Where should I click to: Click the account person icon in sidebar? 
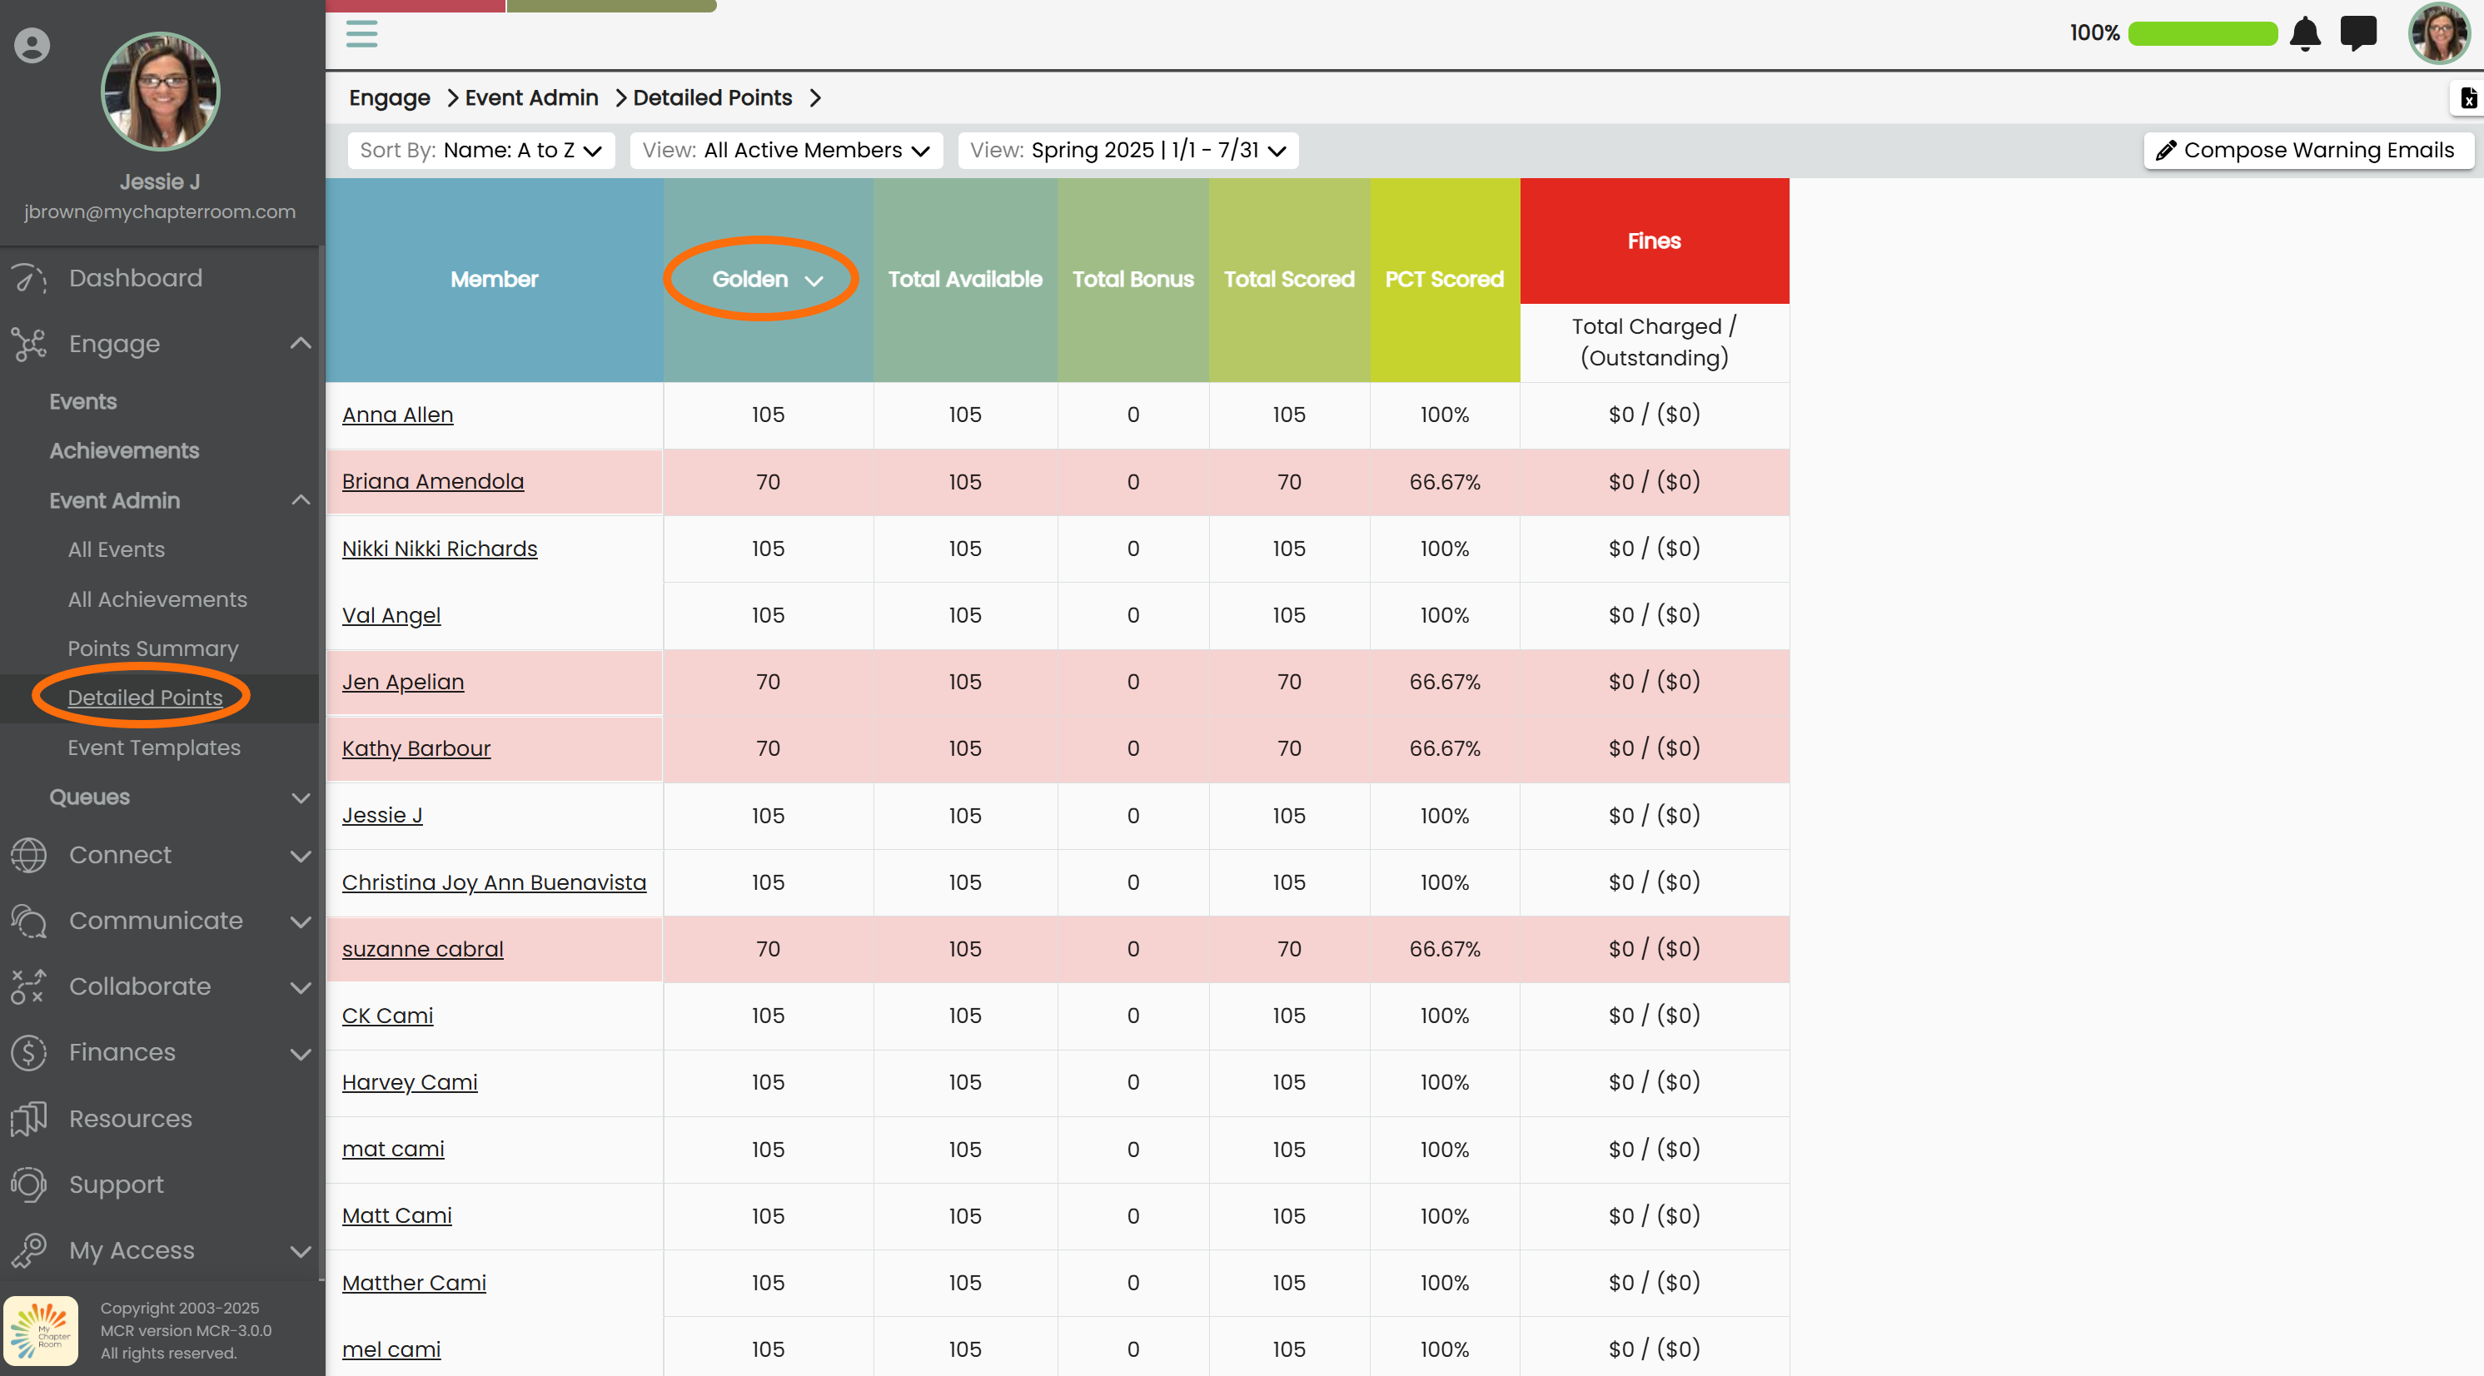[32, 45]
